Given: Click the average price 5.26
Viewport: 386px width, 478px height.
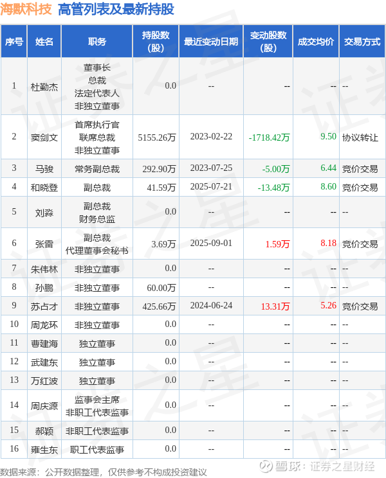Looking at the screenshot, I should coord(328,305).
